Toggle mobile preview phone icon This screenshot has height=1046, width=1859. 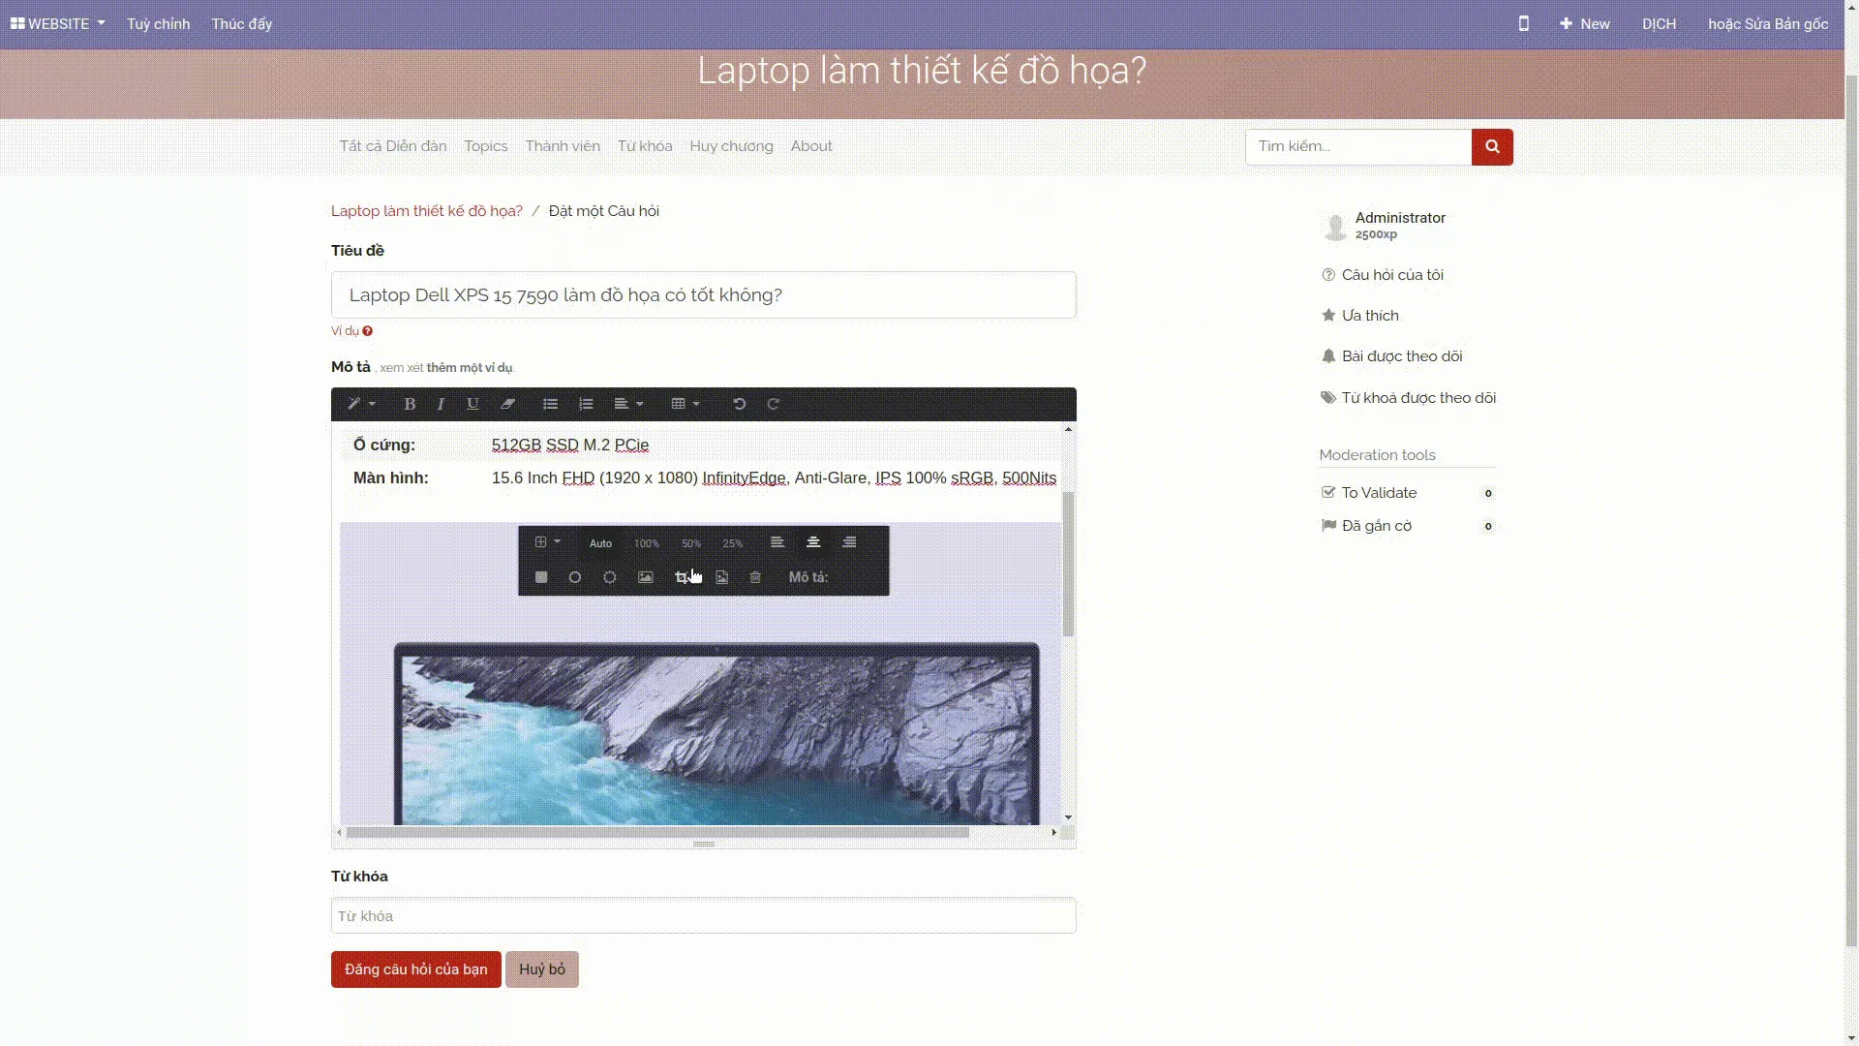[x=1524, y=23]
